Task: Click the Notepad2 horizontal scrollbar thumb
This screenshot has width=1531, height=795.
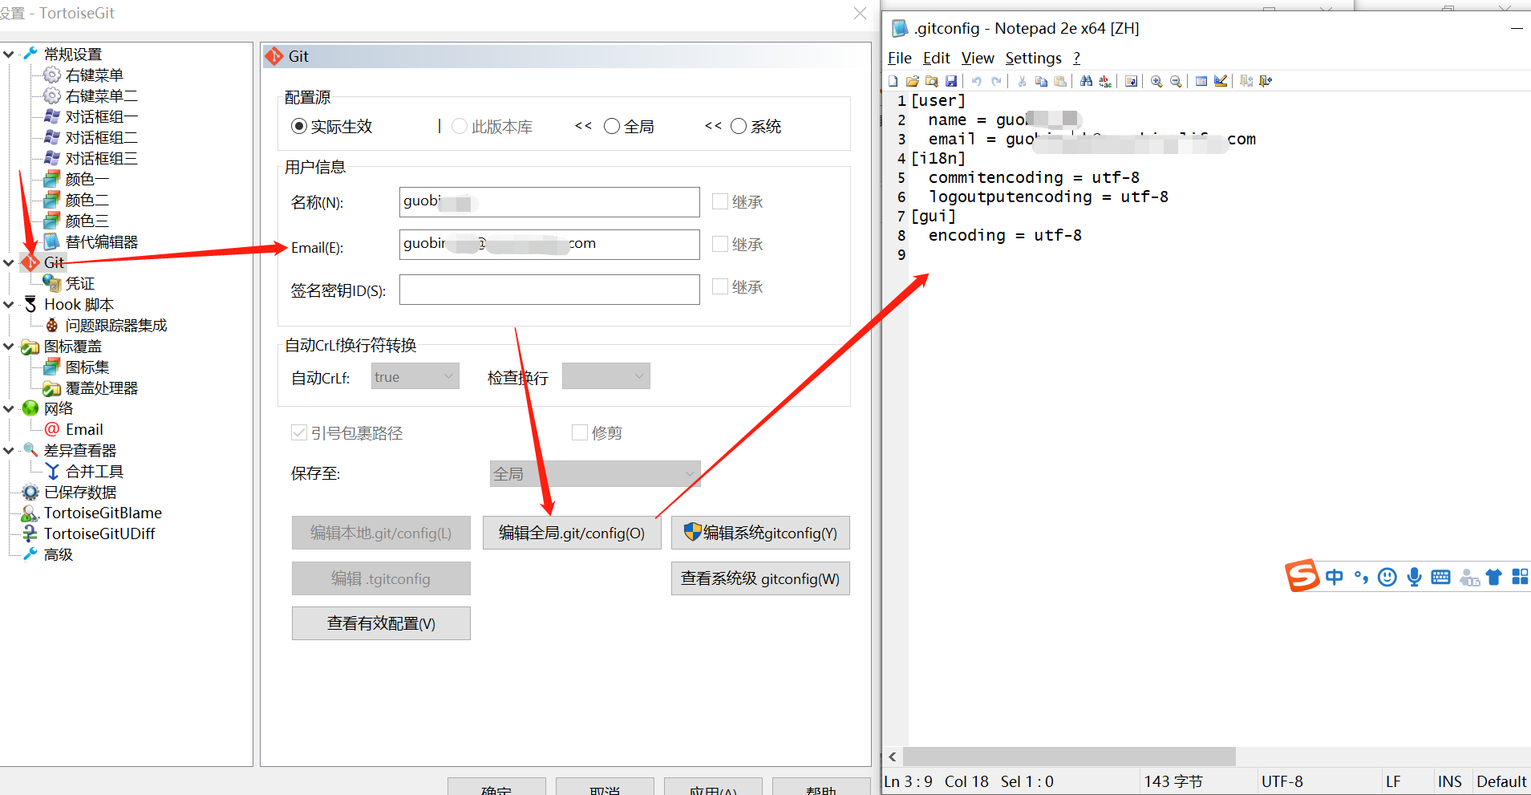Action: (1069, 756)
